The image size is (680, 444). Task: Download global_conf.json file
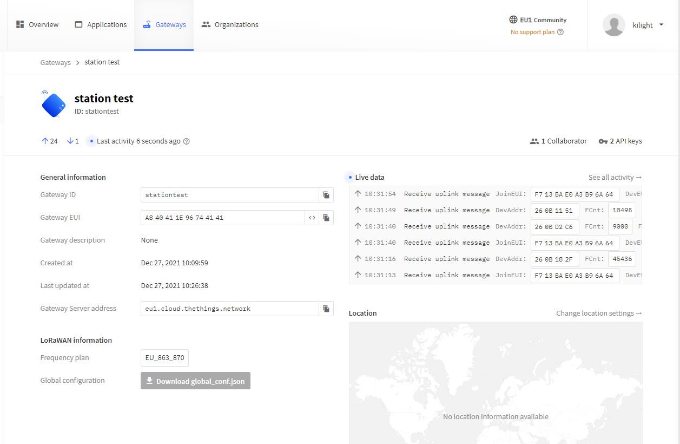[x=195, y=381]
